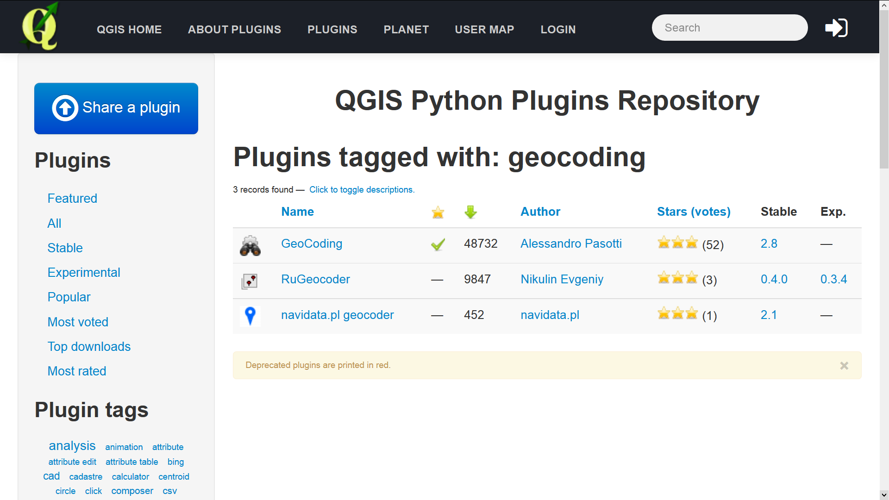Select the bing plugin tag

(x=175, y=462)
